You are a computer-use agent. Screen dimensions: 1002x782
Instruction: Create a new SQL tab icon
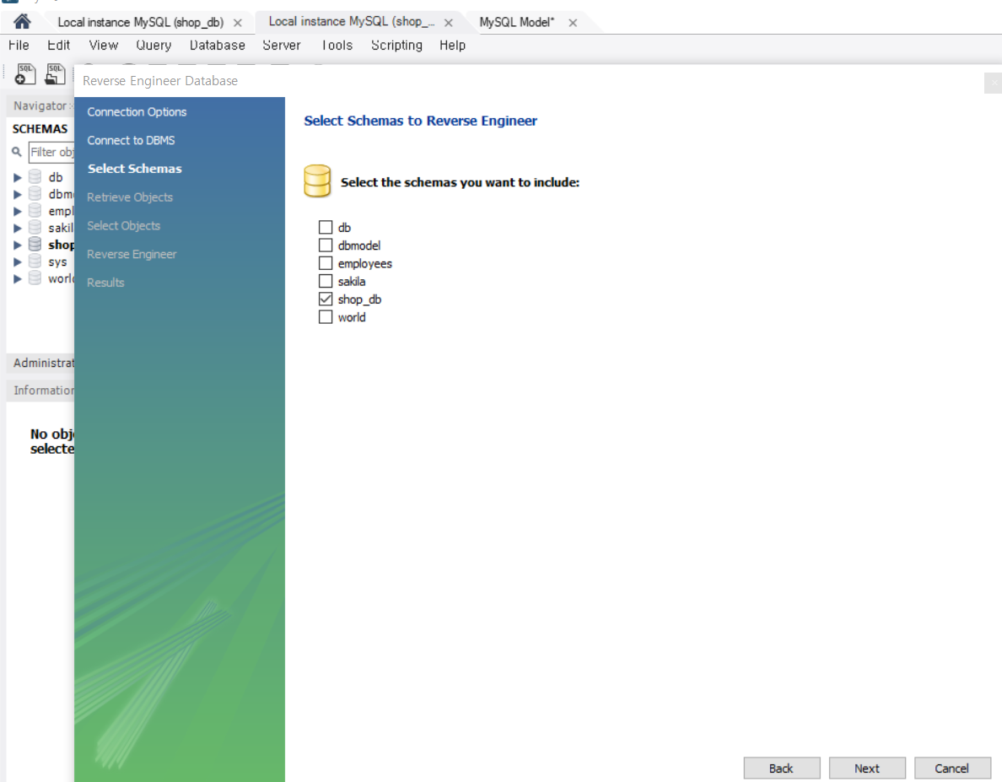coord(25,74)
